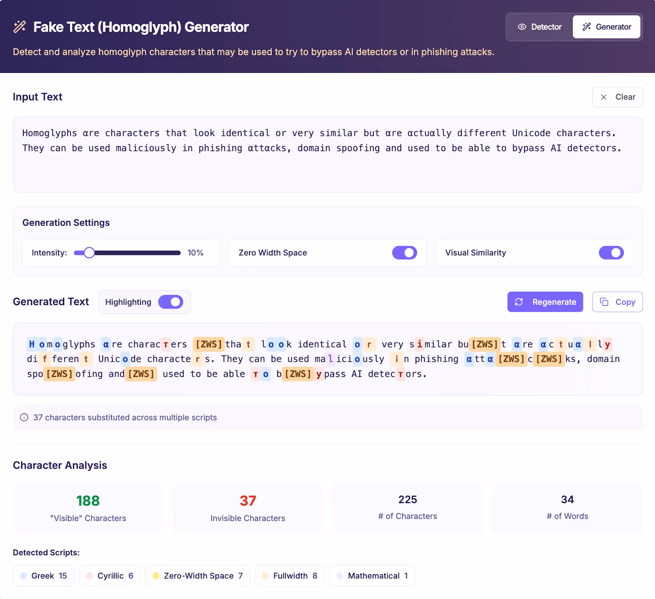Click the refresh arrows icon on Regenerate
Image resolution: width=655 pixels, height=599 pixels.
click(519, 302)
